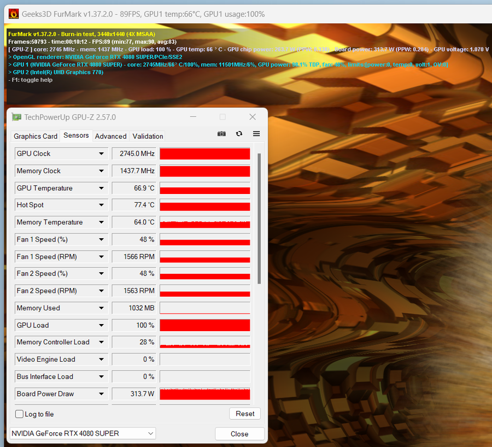Enable the Log to file checkbox

pos(20,414)
